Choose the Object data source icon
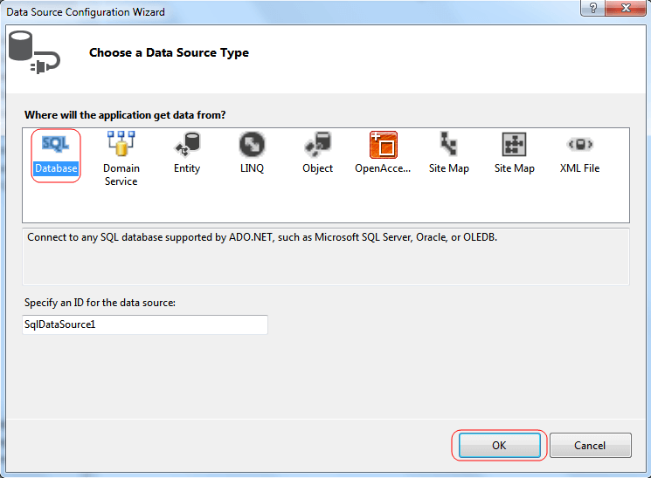Screen dimensions: 651x478 [317, 154]
